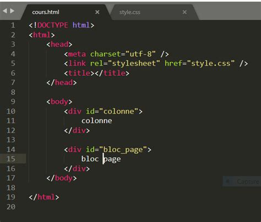Screen dimensions: 261x222
Task: Click the opening head tag
Action: point(59,45)
